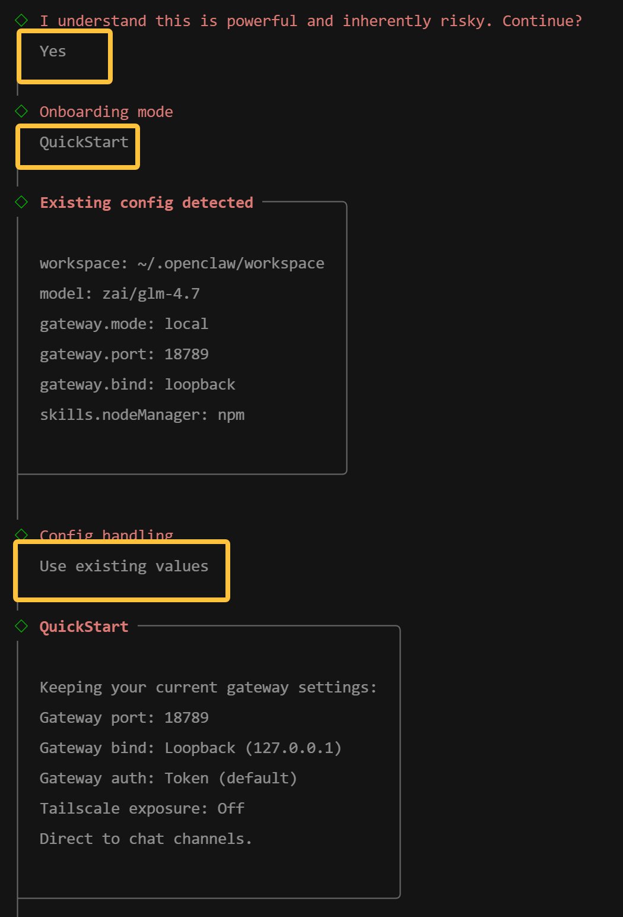623x917 pixels.
Task: Click the Existing config detected heading
Action: pos(146,203)
